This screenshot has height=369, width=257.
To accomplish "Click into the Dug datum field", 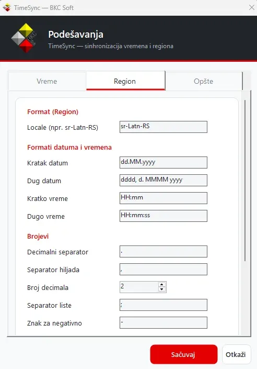I will coord(163,180).
